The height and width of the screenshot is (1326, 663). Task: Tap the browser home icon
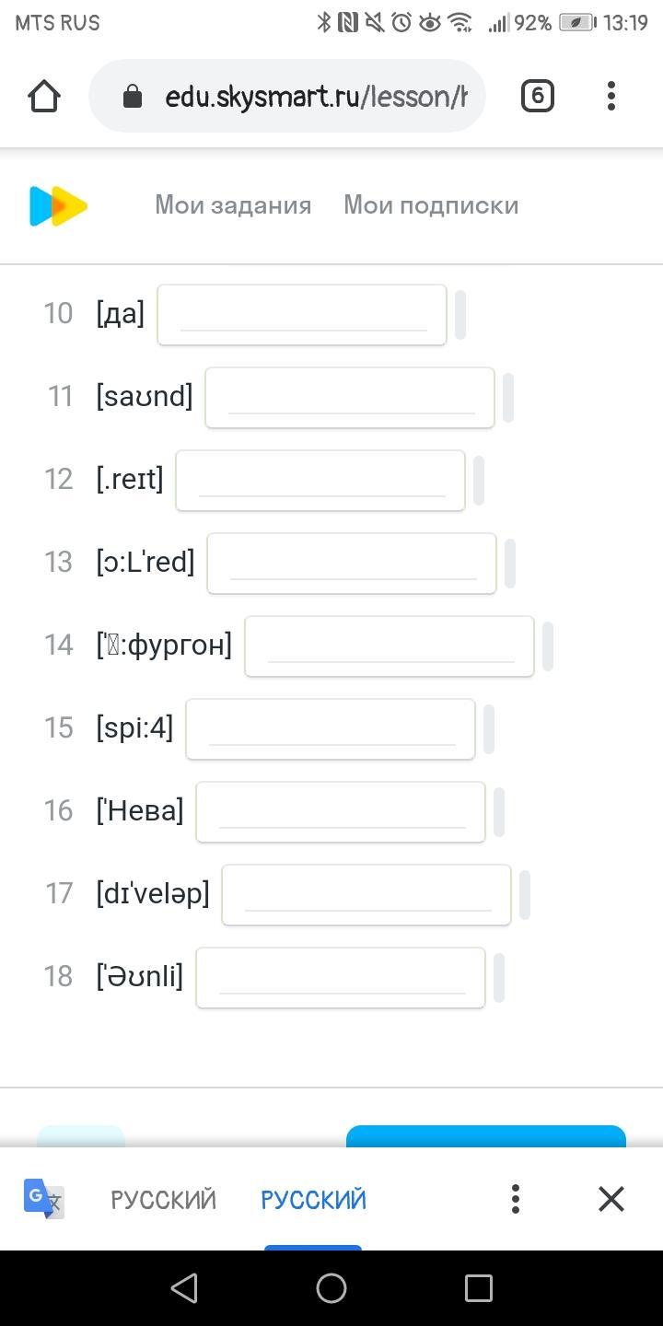(44, 96)
